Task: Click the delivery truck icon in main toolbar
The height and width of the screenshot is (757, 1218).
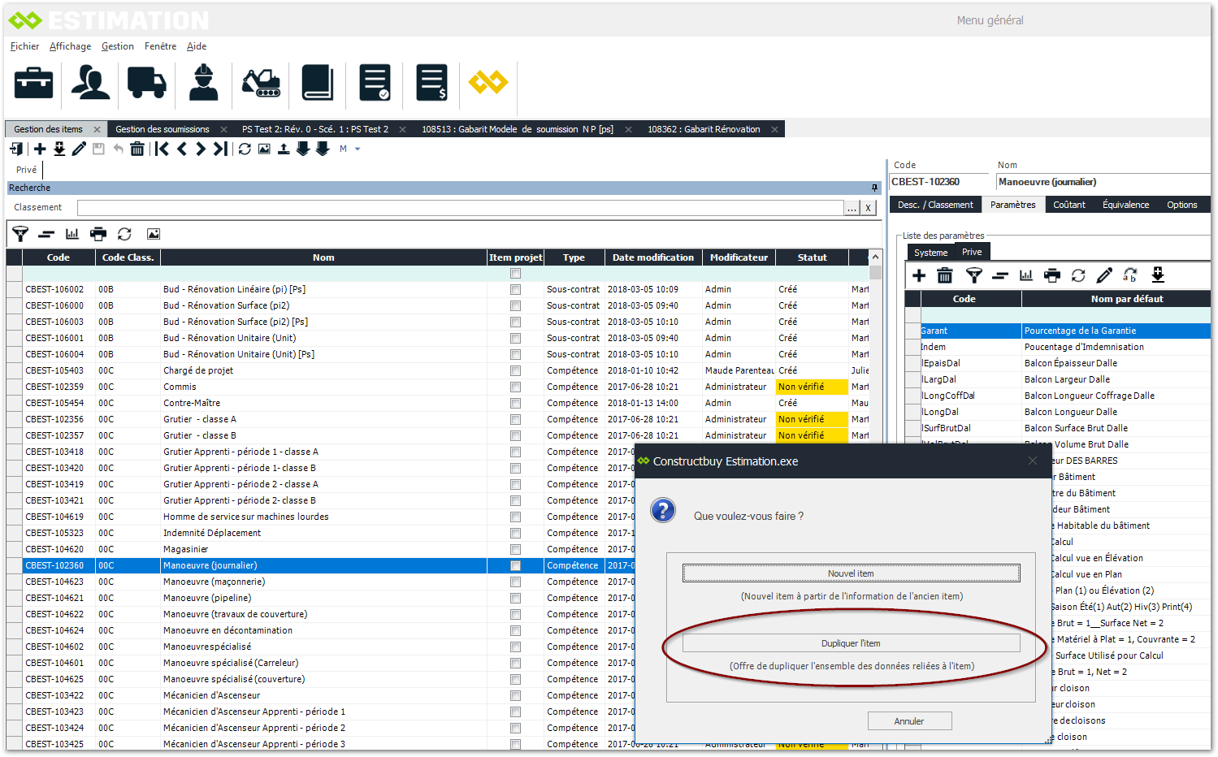Action: coord(147,83)
